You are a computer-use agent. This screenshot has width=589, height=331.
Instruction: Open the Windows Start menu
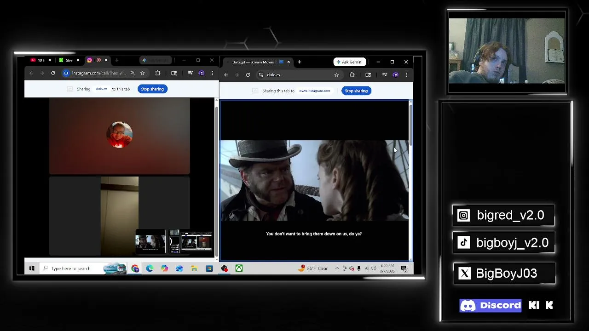click(32, 268)
